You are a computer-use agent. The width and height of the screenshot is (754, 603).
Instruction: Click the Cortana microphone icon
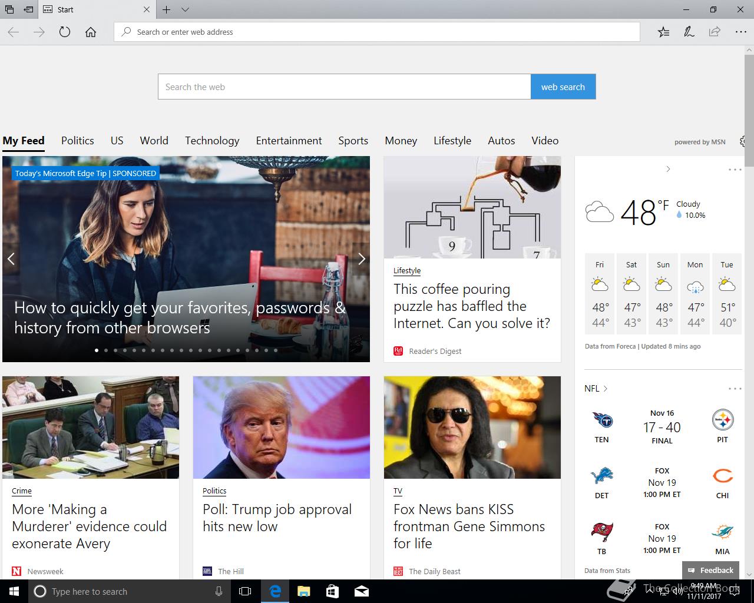click(x=219, y=591)
